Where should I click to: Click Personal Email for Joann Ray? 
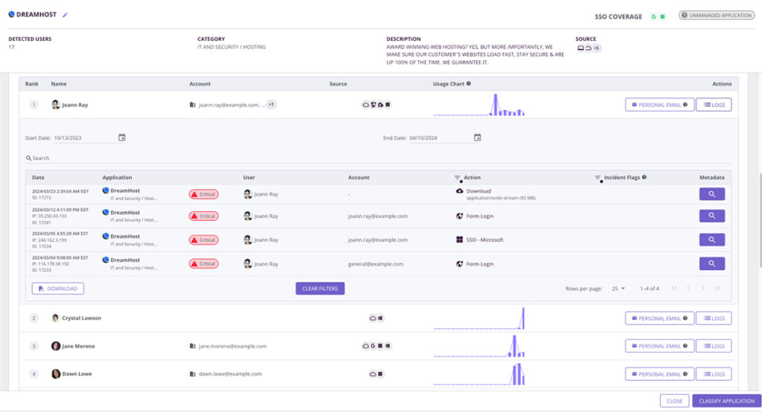click(x=659, y=104)
